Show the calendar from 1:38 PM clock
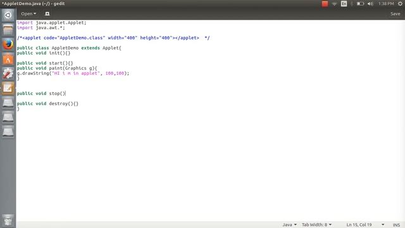405x228 pixels. (x=386, y=4)
